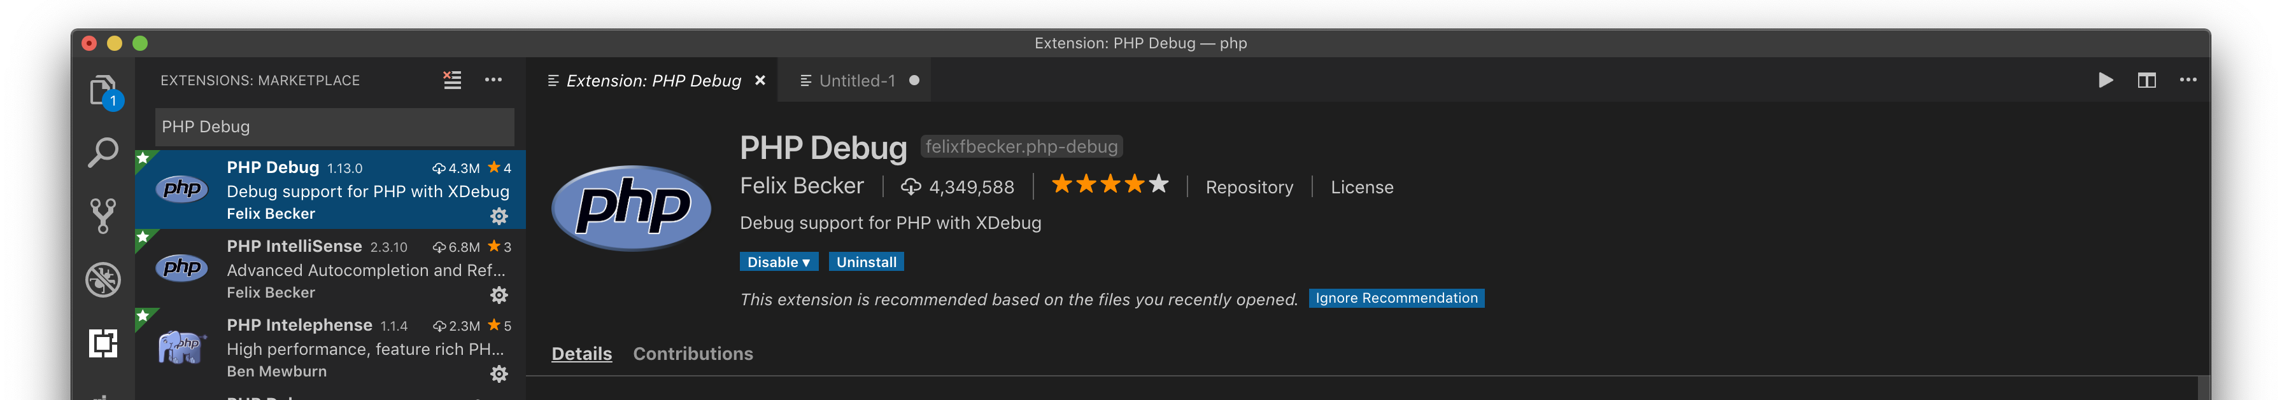
Task: Click PHP IntelliSense 6.8M downloads count
Action: (x=457, y=248)
